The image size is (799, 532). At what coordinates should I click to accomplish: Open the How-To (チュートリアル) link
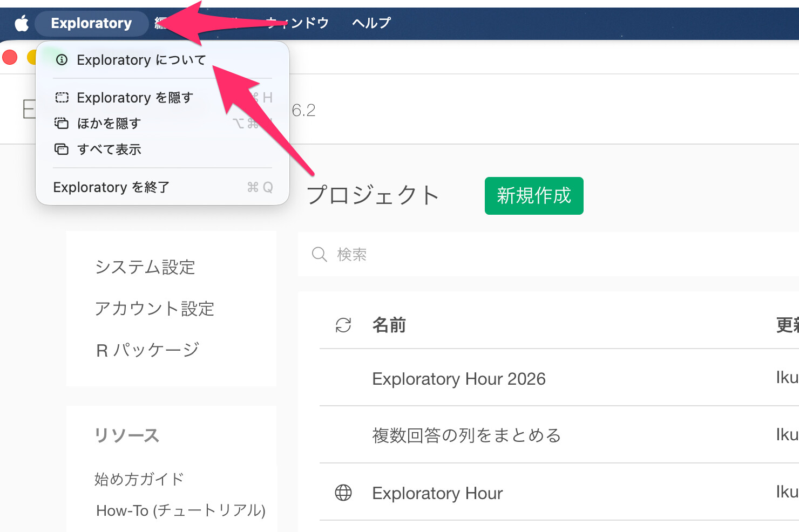(x=181, y=510)
